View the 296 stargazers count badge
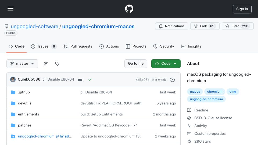 [x=245, y=26]
